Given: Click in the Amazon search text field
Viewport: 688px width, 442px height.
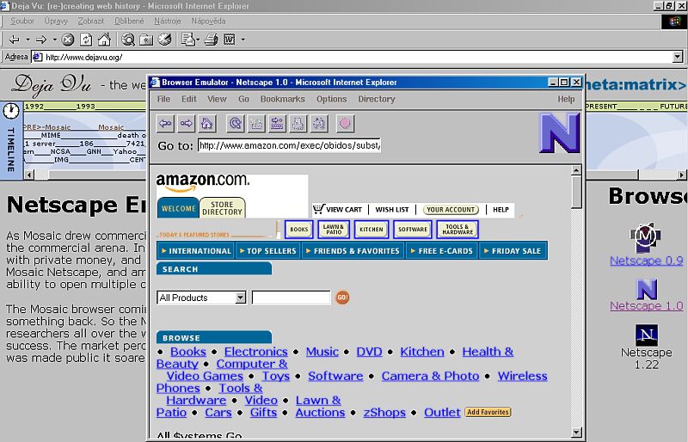Looking at the screenshot, I should 291,298.
